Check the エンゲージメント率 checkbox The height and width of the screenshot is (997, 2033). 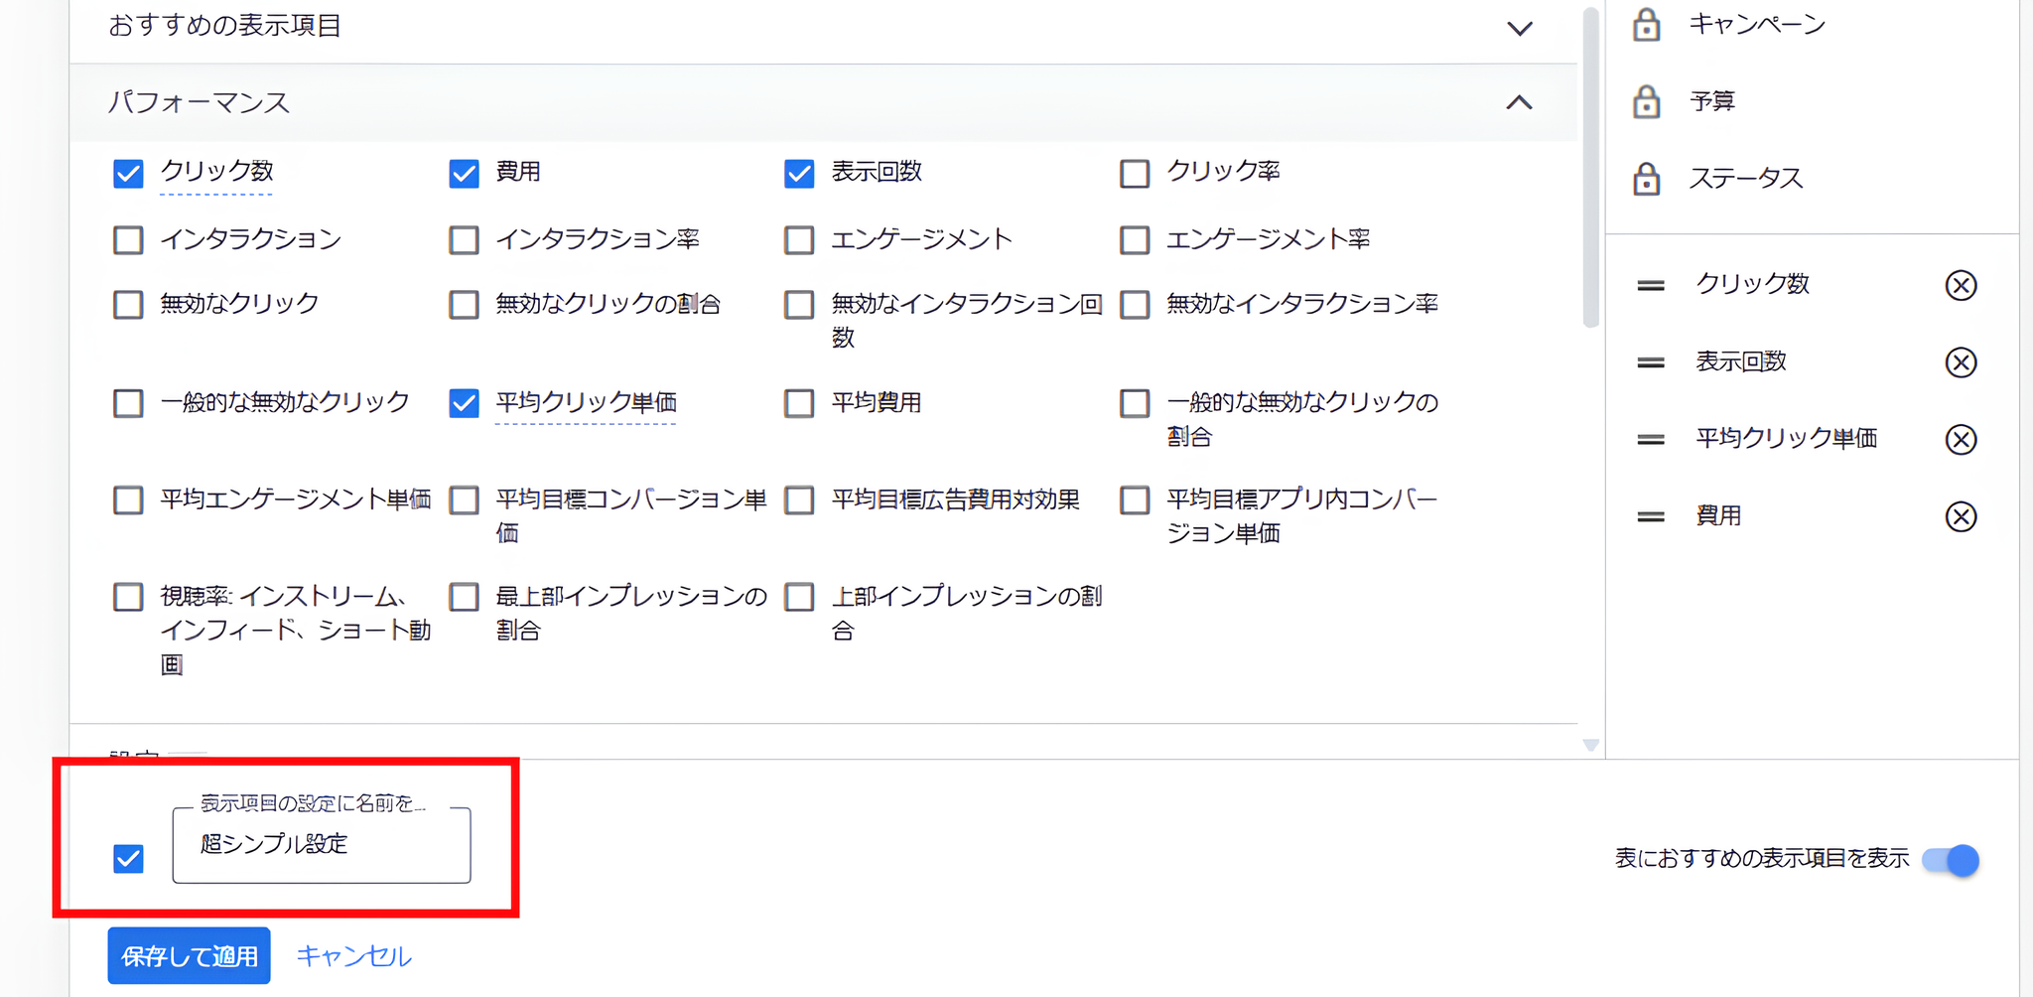click(1134, 239)
